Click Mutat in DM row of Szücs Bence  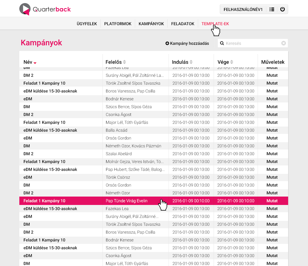point(272,107)
